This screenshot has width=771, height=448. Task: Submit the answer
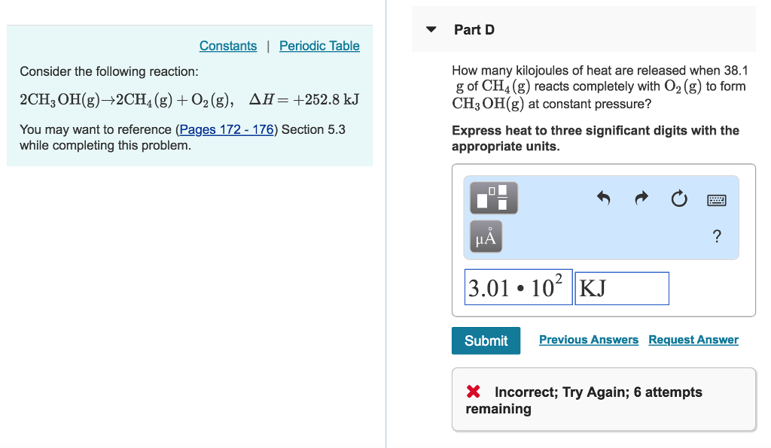pyautogui.click(x=486, y=341)
